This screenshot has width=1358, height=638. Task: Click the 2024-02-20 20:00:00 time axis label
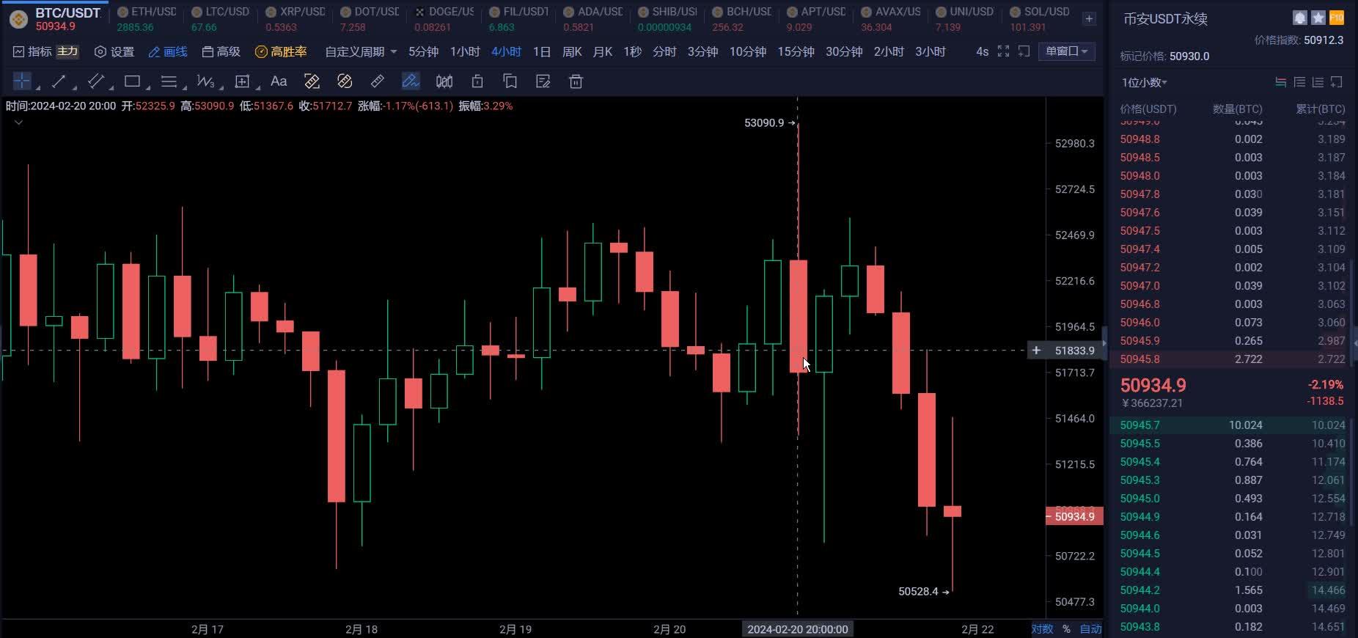click(798, 629)
